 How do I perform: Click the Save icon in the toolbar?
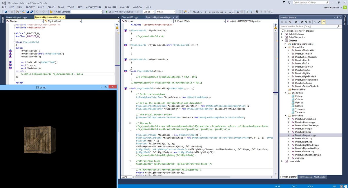[28, 12]
